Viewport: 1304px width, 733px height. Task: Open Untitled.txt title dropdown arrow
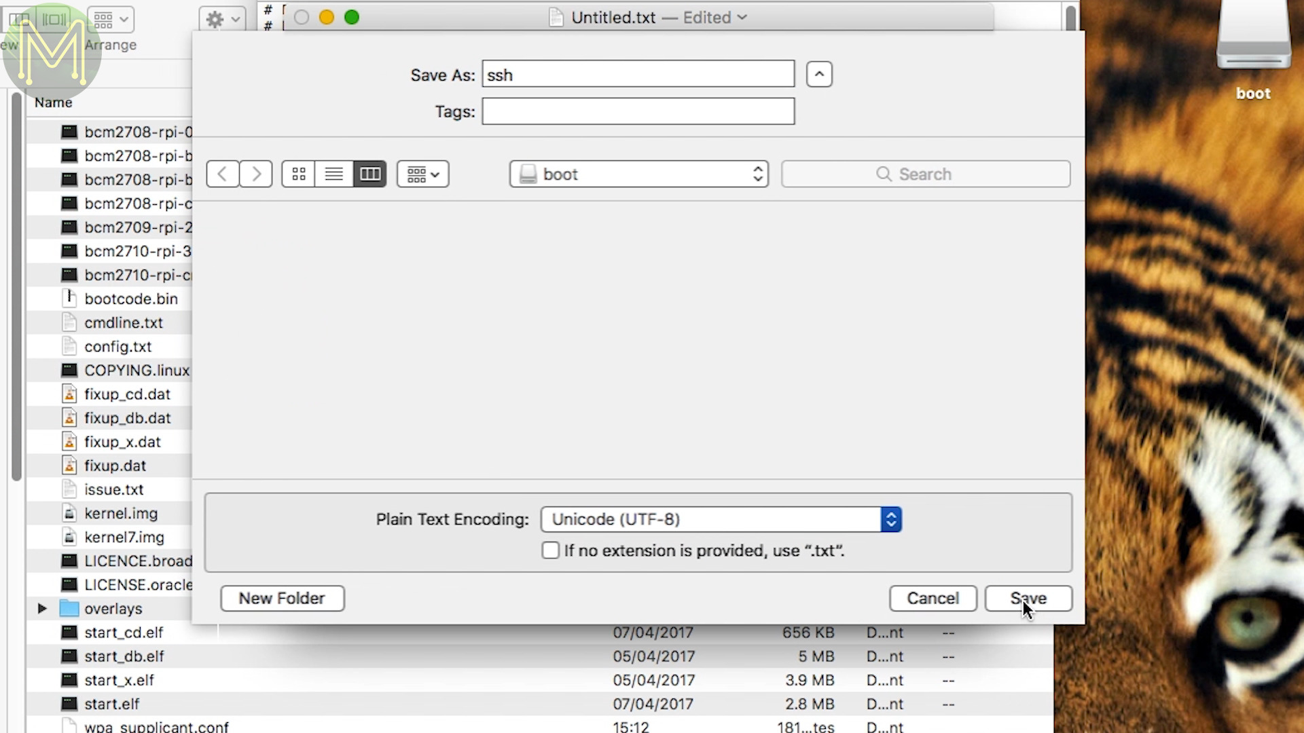click(x=742, y=18)
